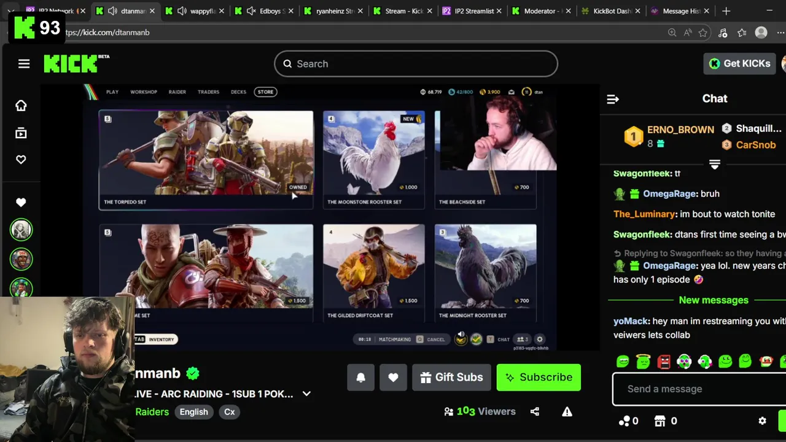Open the first followed channel avatar in sidebar
This screenshot has width=786, height=442.
[21, 230]
